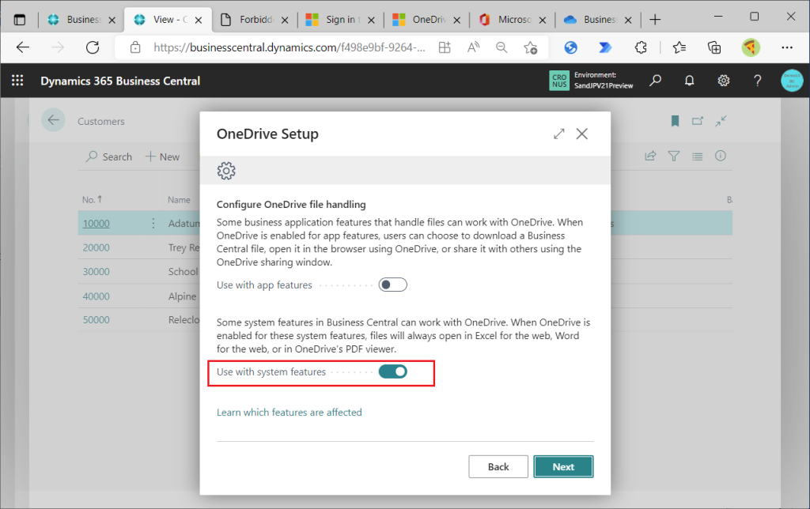
Task: Open the Help question mark
Action: (x=757, y=81)
